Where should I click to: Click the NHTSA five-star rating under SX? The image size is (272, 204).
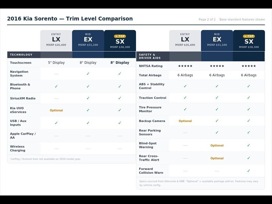point(249,66)
